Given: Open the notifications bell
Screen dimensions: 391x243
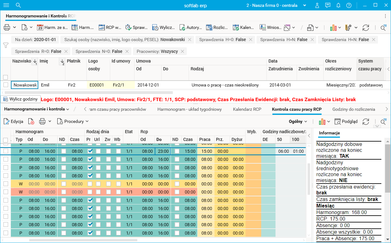Looking at the screenshot, I should click(x=338, y=5).
